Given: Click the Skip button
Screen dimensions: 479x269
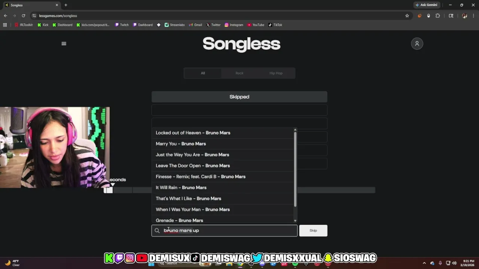Looking at the screenshot, I should coord(313,231).
